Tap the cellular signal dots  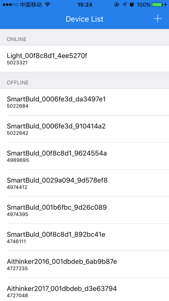pyautogui.click(x=10, y=5)
